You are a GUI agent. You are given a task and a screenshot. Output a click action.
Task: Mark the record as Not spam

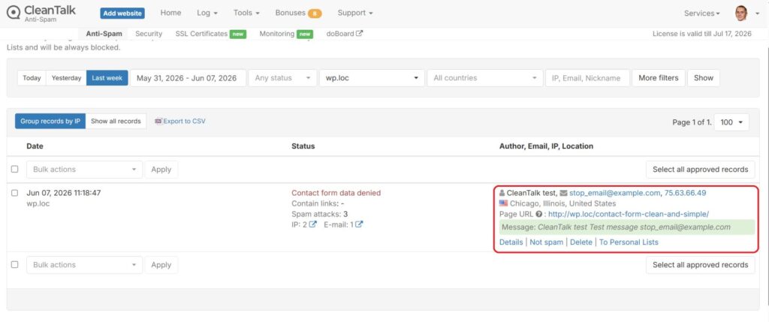(547, 242)
